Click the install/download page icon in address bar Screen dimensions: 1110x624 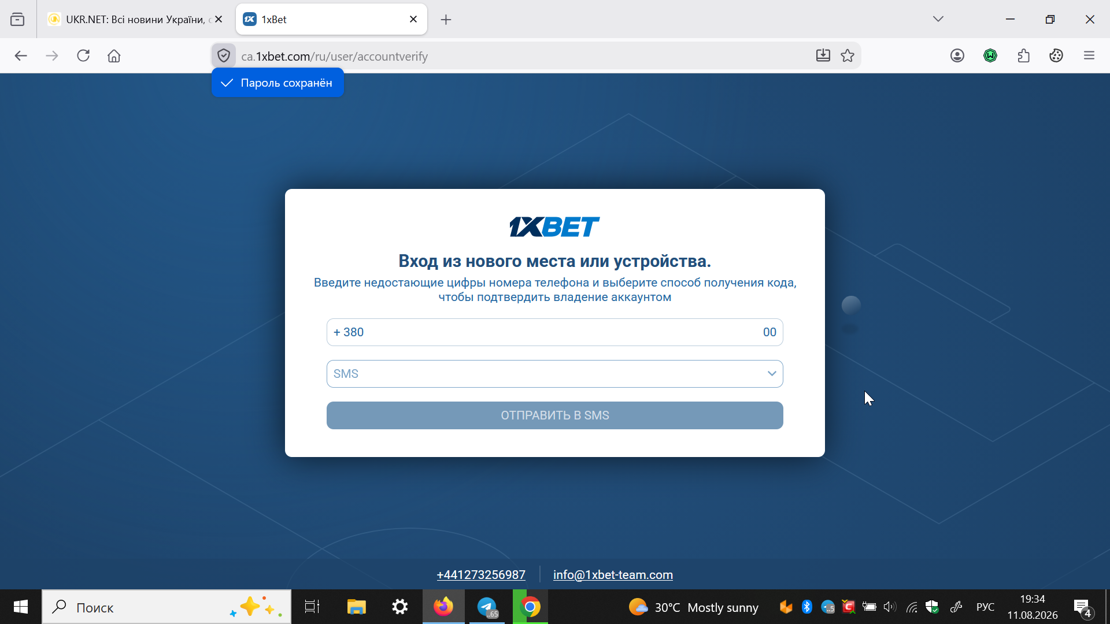pos(823,56)
